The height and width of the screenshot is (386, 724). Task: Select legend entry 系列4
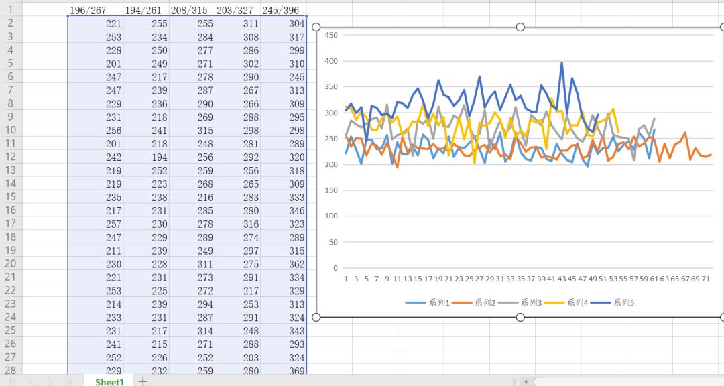(x=566, y=303)
